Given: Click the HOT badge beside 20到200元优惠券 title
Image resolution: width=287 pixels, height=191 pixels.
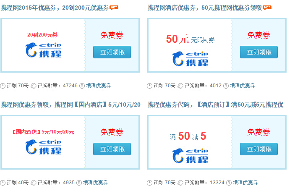Looking at the screenshot, I should (114, 8).
